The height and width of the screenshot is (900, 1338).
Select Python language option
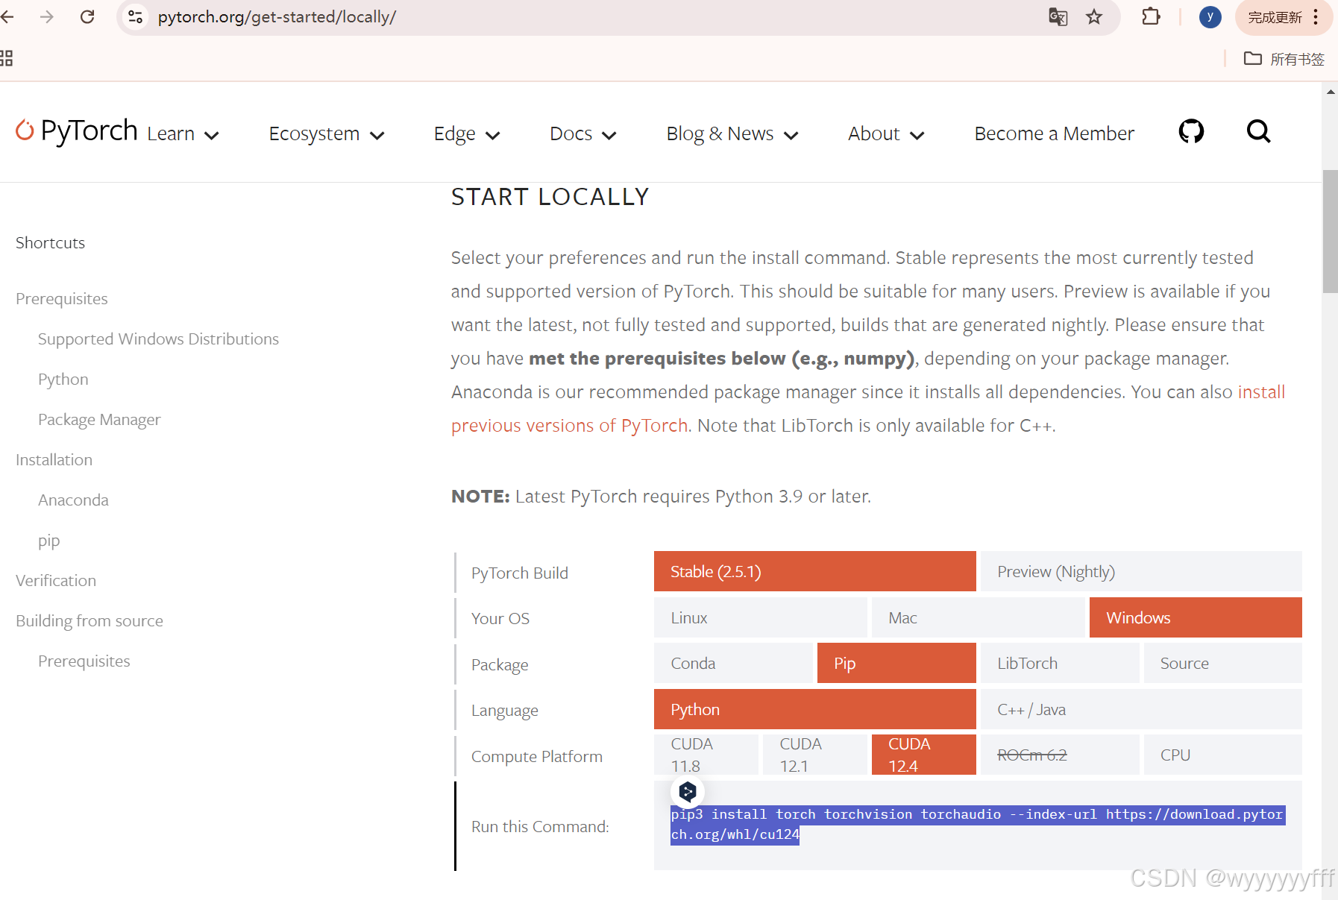point(814,709)
